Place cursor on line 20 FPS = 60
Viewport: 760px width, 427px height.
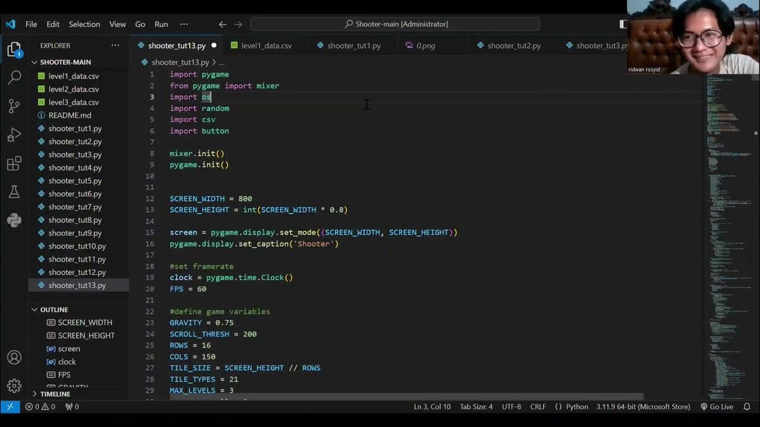(188, 289)
